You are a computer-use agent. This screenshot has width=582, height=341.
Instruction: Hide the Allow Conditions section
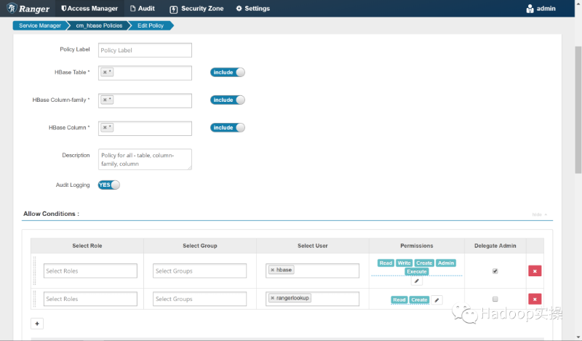coord(539,214)
